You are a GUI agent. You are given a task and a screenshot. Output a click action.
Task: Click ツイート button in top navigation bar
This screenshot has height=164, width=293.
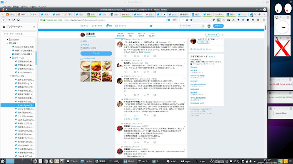click(x=218, y=26)
